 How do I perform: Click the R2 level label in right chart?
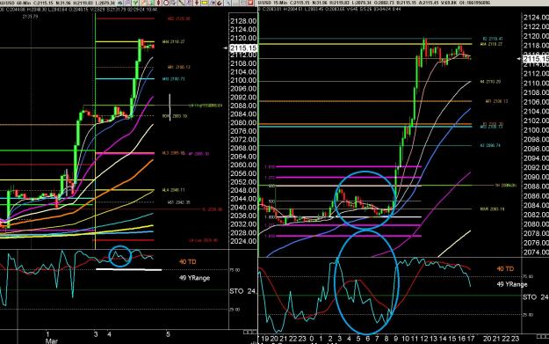493,39
